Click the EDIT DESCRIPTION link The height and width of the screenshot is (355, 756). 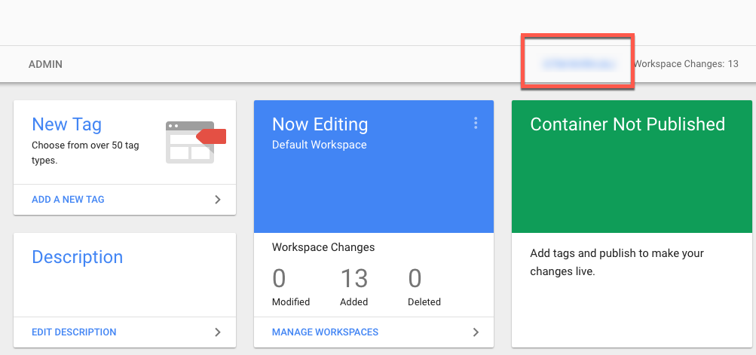[74, 332]
